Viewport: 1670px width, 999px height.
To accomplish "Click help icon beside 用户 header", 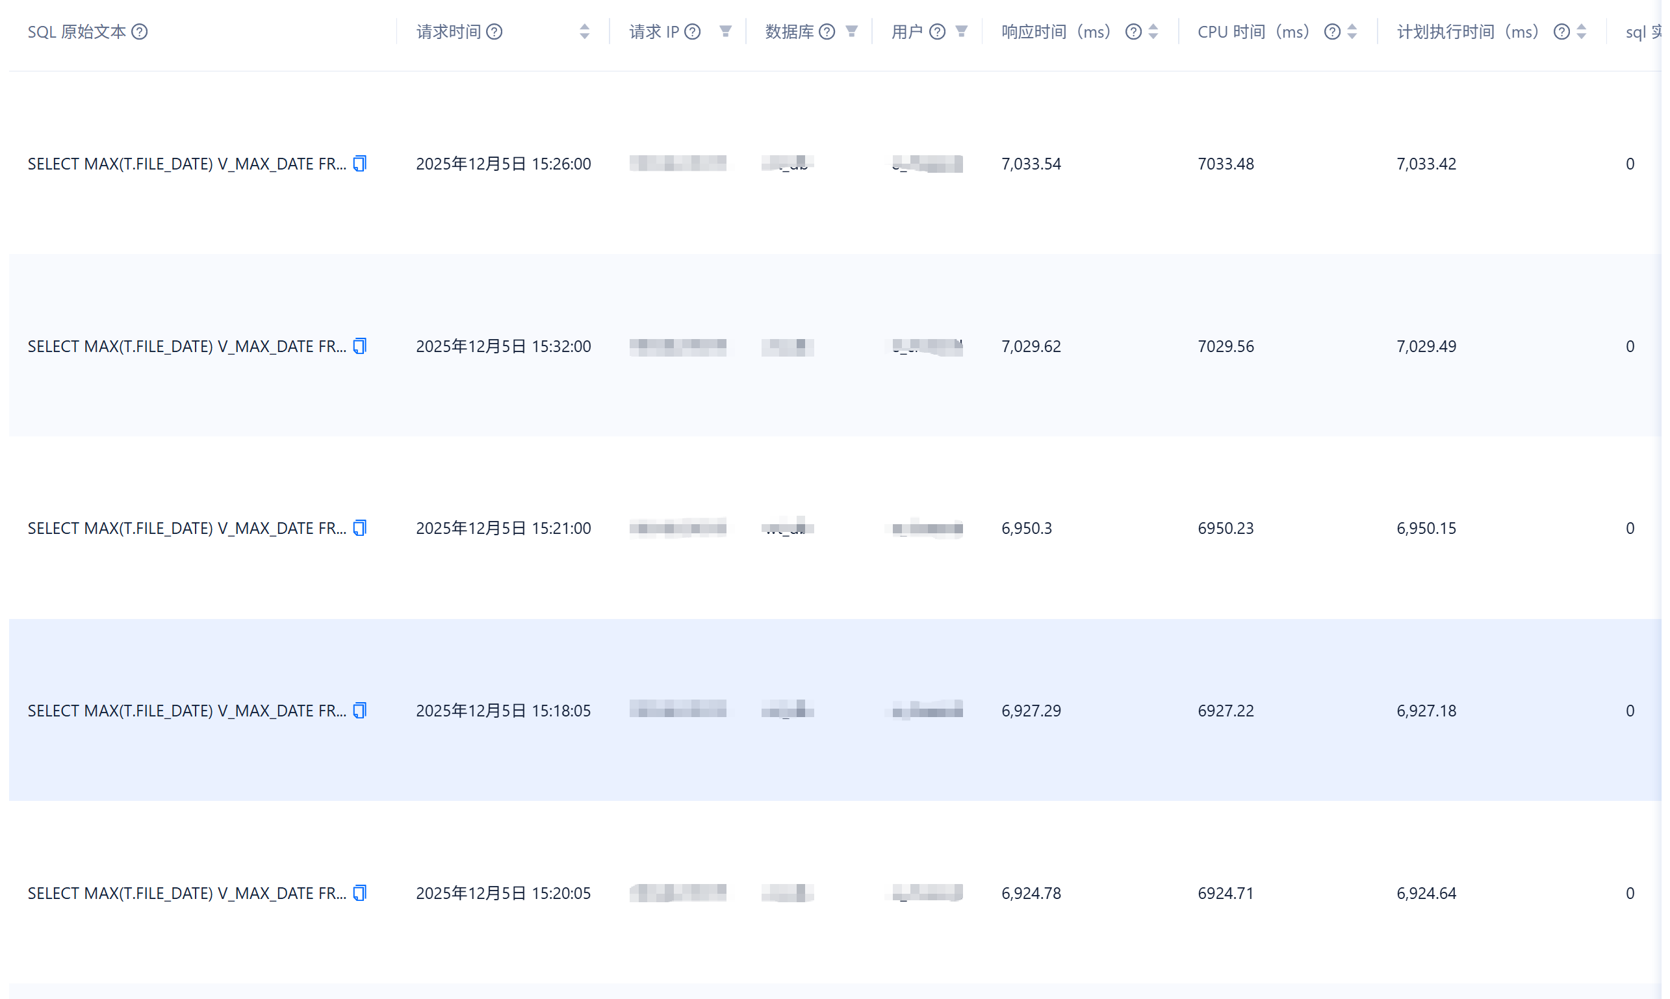I will pyautogui.click(x=938, y=32).
